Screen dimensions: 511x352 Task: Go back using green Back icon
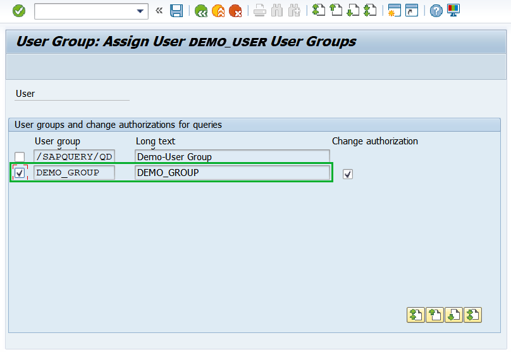201,11
